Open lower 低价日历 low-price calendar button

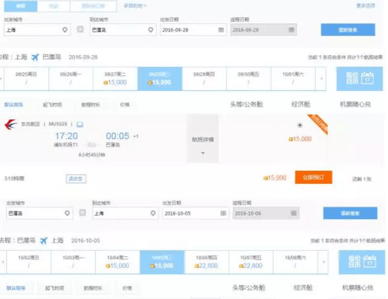362,262
